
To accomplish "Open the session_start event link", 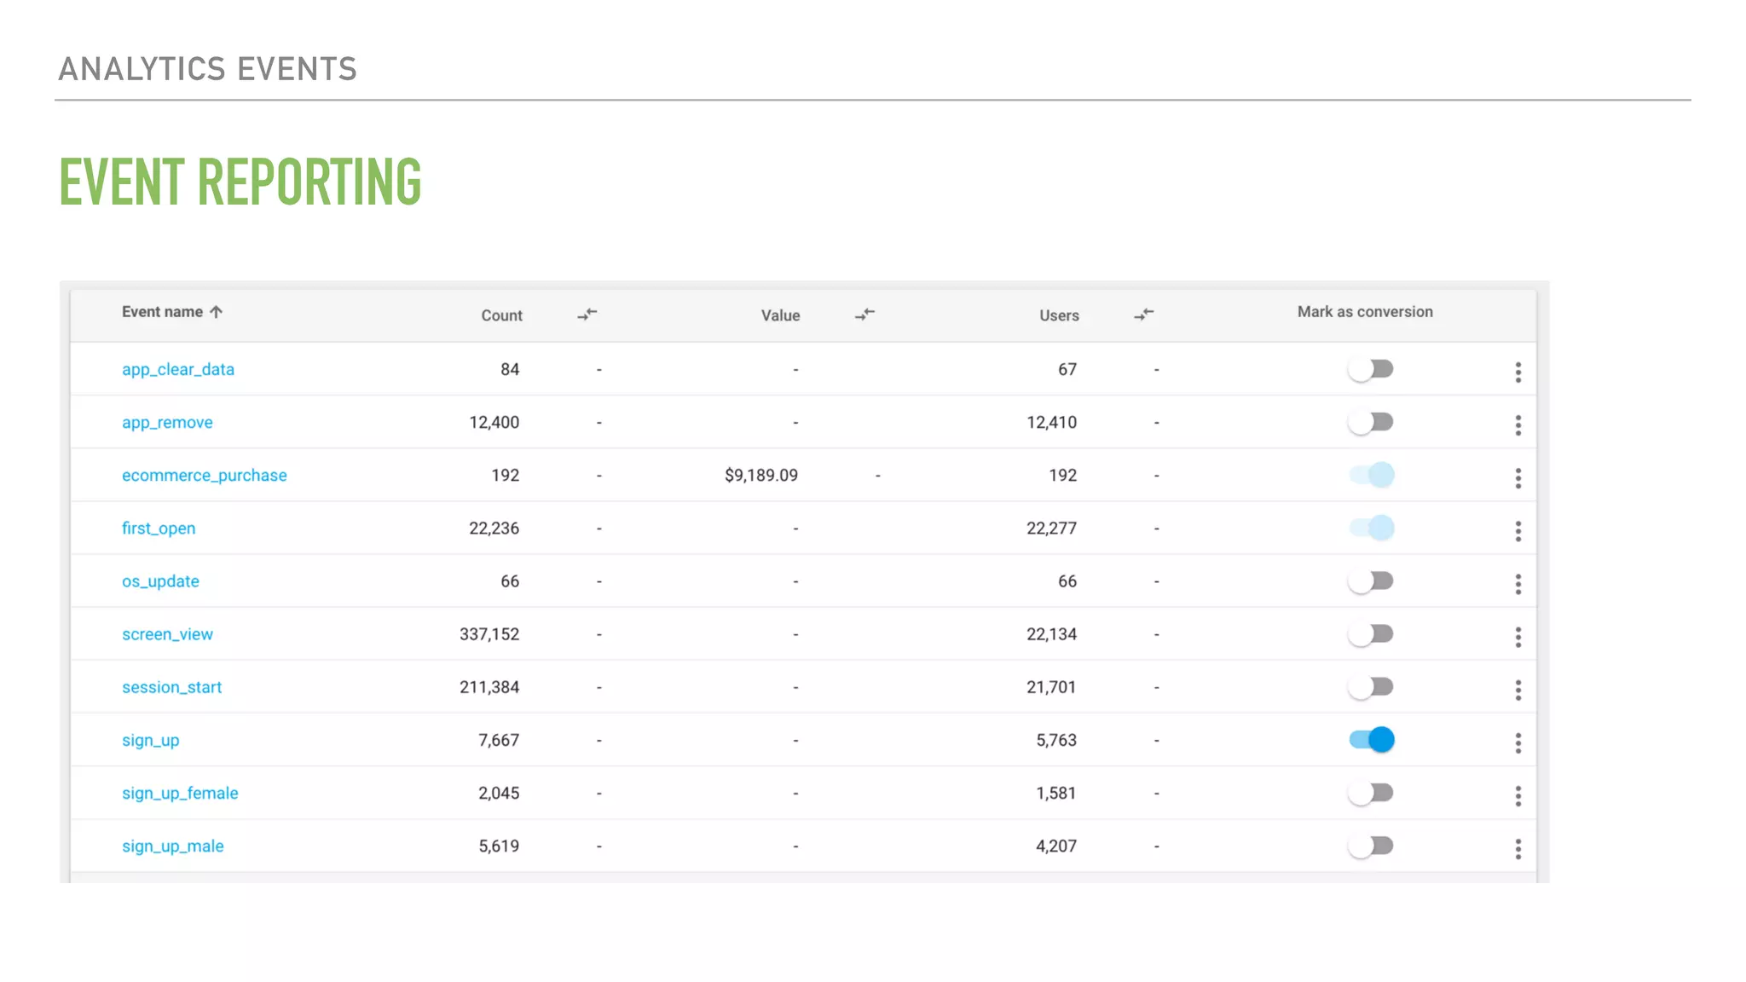I will tap(171, 687).
